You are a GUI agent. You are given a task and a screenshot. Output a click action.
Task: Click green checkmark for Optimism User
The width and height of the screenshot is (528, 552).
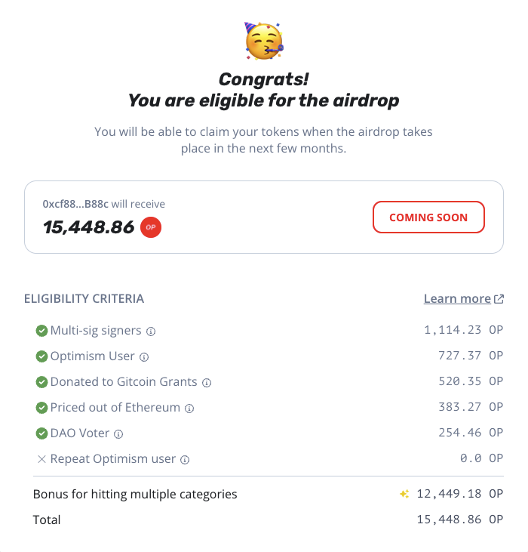coord(41,356)
